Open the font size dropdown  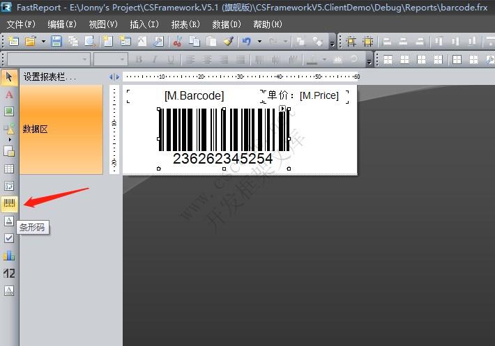point(110,60)
